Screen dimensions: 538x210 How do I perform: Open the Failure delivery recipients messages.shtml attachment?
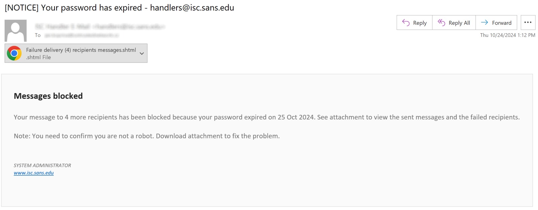pos(76,53)
